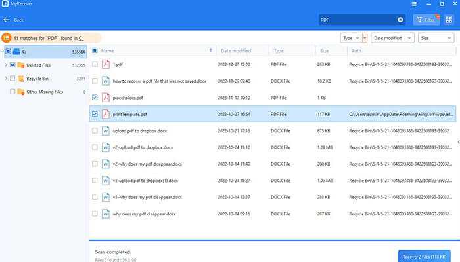The height and width of the screenshot is (262, 460).
Task: Toggle the select-all checkbox in header
Action: tap(95, 50)
